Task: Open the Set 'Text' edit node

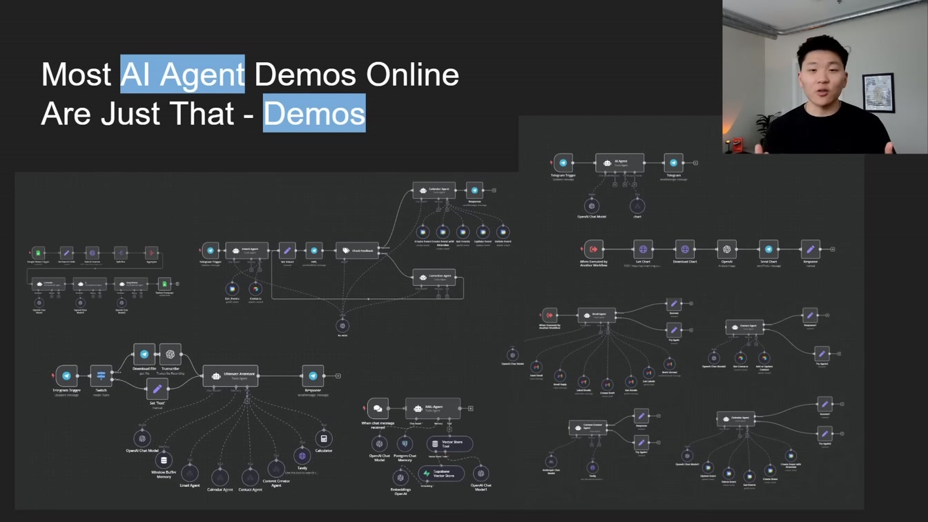Action: click(x=157, y=389)
